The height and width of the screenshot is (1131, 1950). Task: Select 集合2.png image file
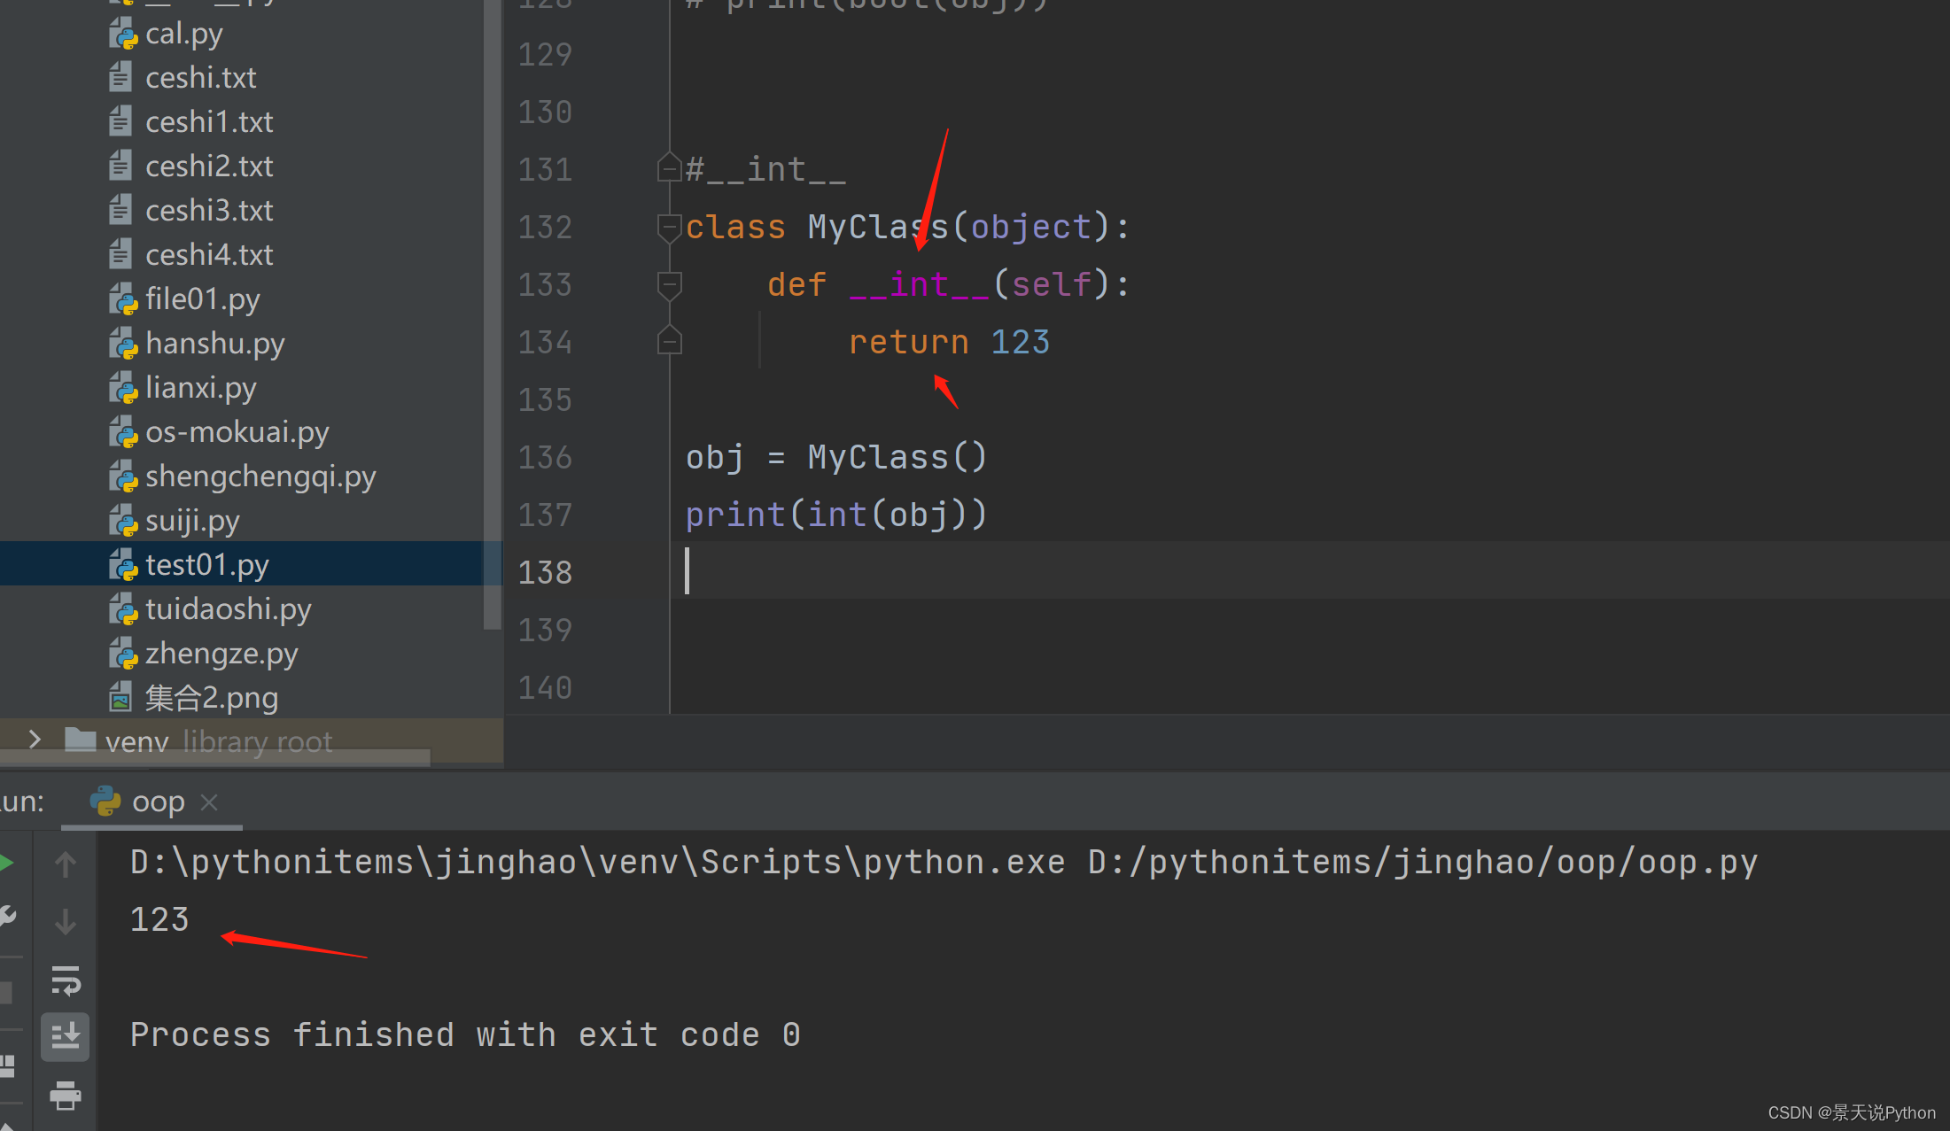click(x=212, y=698)
